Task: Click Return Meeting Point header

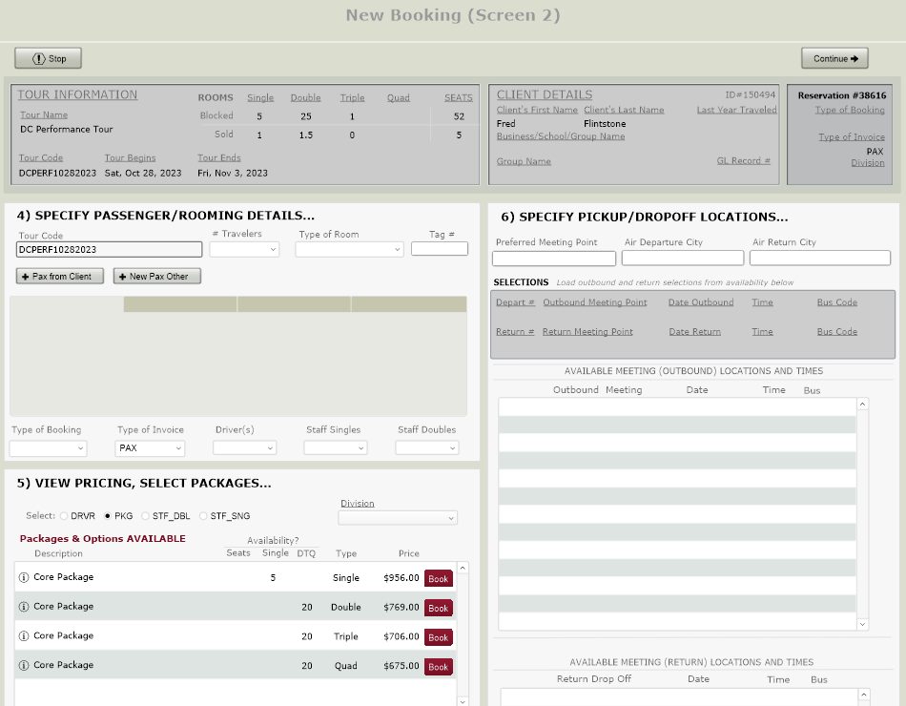Action: pyautogui.click(x=587, y=332)
